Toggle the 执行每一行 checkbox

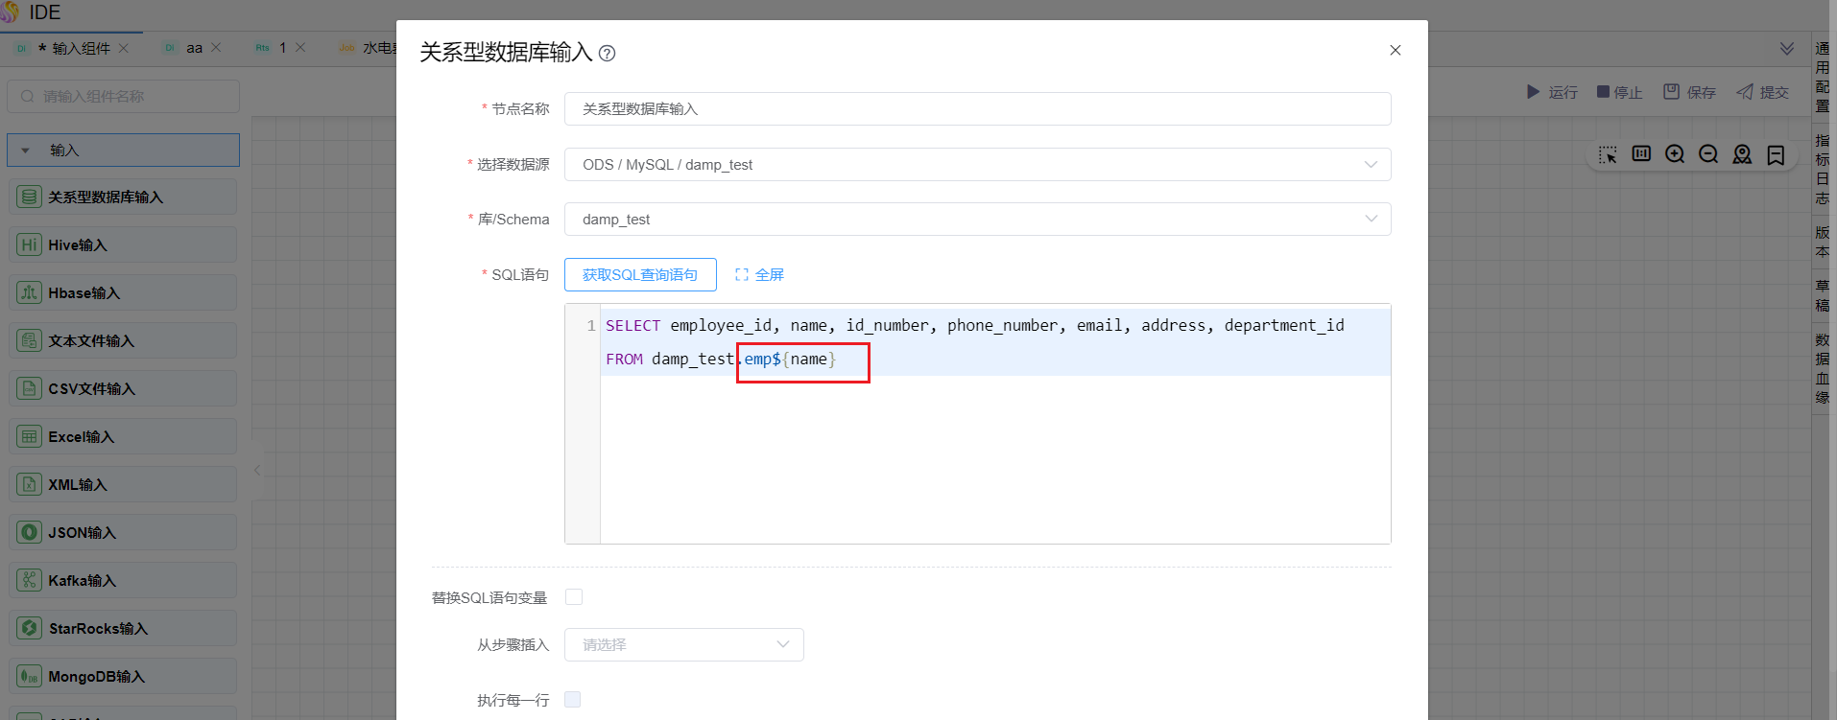[x=573, y=700]
